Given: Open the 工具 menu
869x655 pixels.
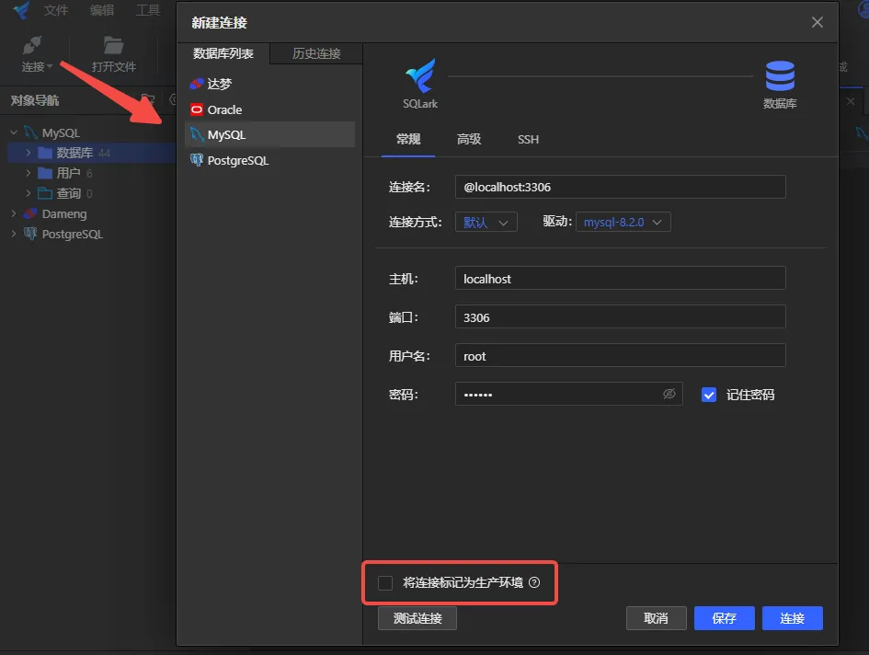Looking at the screenshot, I should pyautogui.click(x=148, y=10).
